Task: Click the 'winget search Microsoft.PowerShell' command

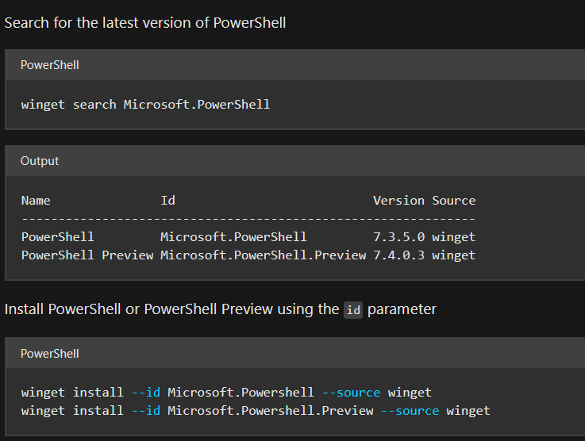Action: coord(145,105)
